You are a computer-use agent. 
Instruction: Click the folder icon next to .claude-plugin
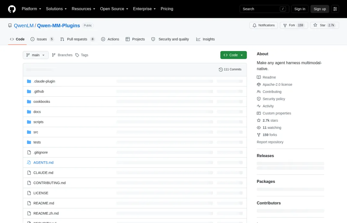(29, 81)
